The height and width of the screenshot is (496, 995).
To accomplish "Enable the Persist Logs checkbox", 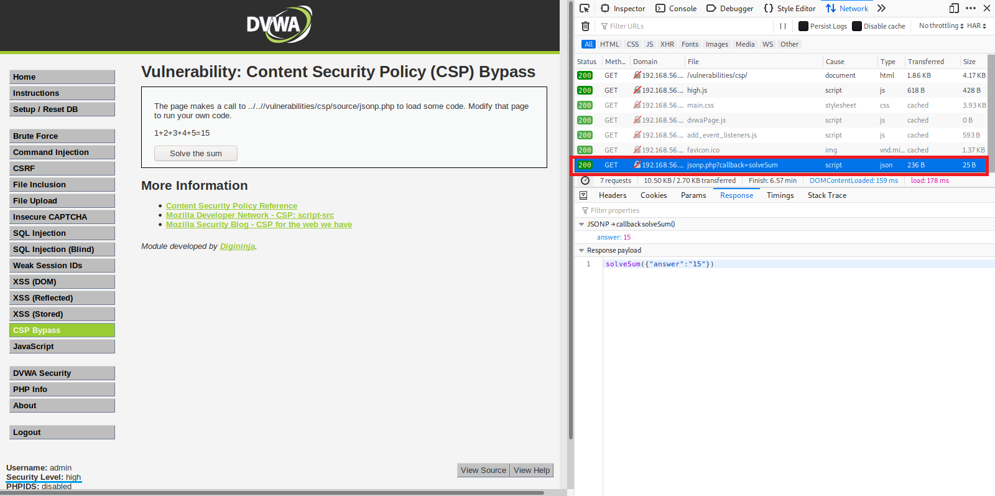I will coord(803,26).
